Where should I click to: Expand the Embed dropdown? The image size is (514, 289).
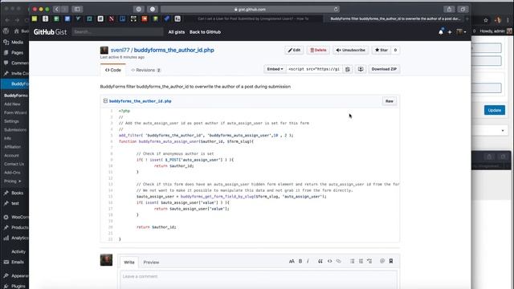(x=275, y=69)
